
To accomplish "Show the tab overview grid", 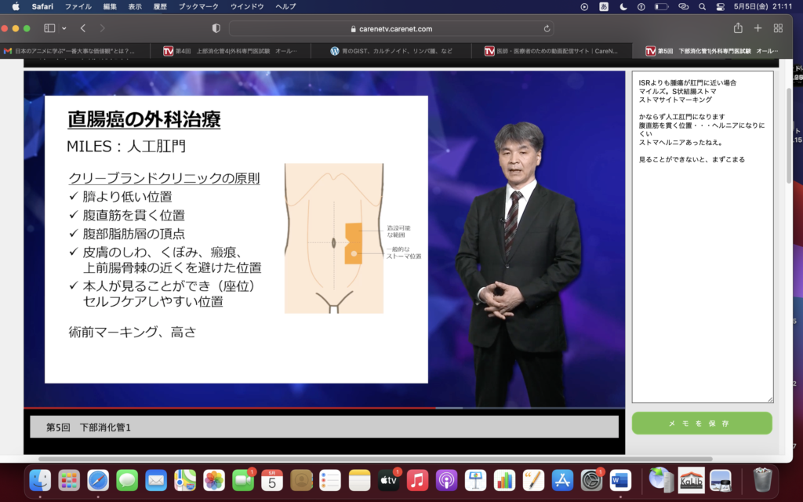I will click(778, 28).
